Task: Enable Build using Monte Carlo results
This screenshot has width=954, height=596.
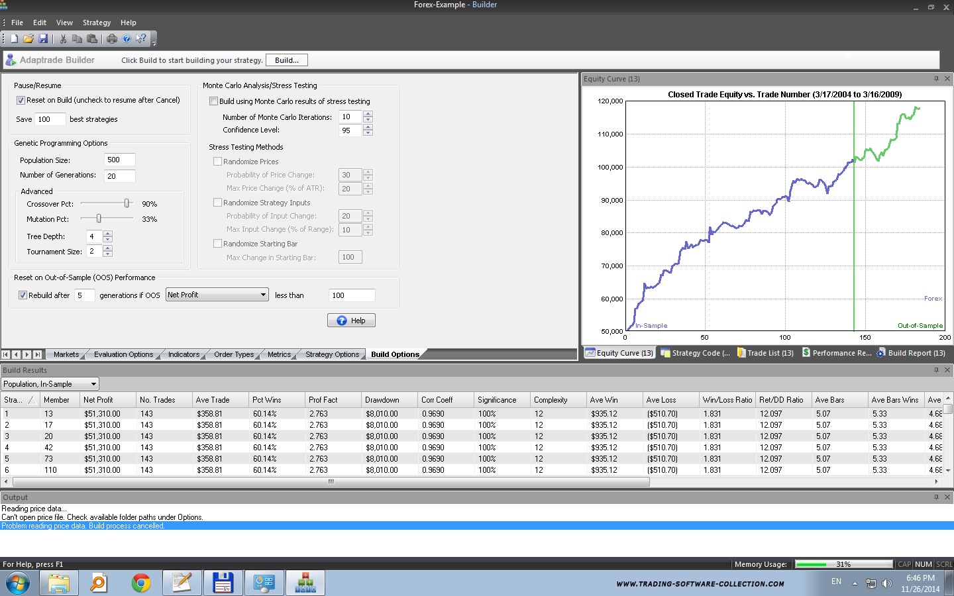Action: point(213,101)
